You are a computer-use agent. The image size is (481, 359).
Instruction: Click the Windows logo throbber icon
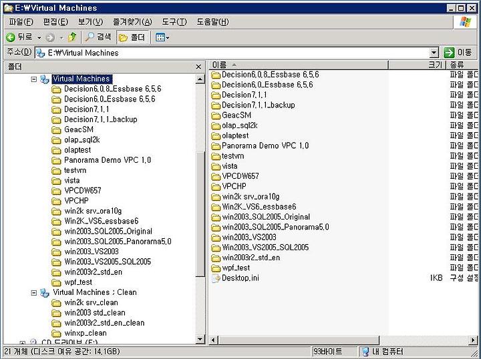click(466, 22)
